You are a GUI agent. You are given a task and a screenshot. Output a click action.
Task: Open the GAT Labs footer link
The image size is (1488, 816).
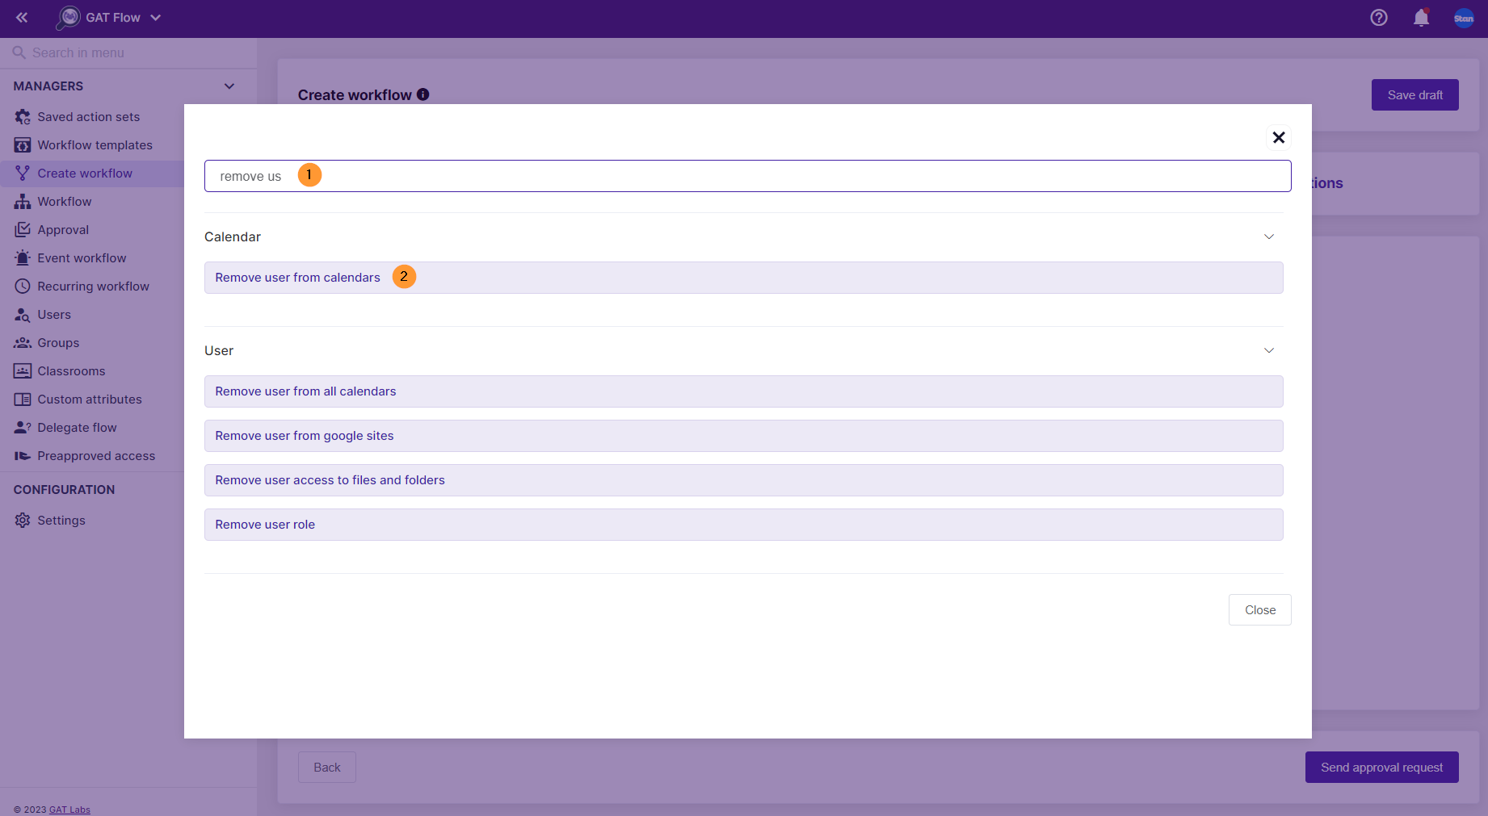pyautogui.click(x=69, y=810)
